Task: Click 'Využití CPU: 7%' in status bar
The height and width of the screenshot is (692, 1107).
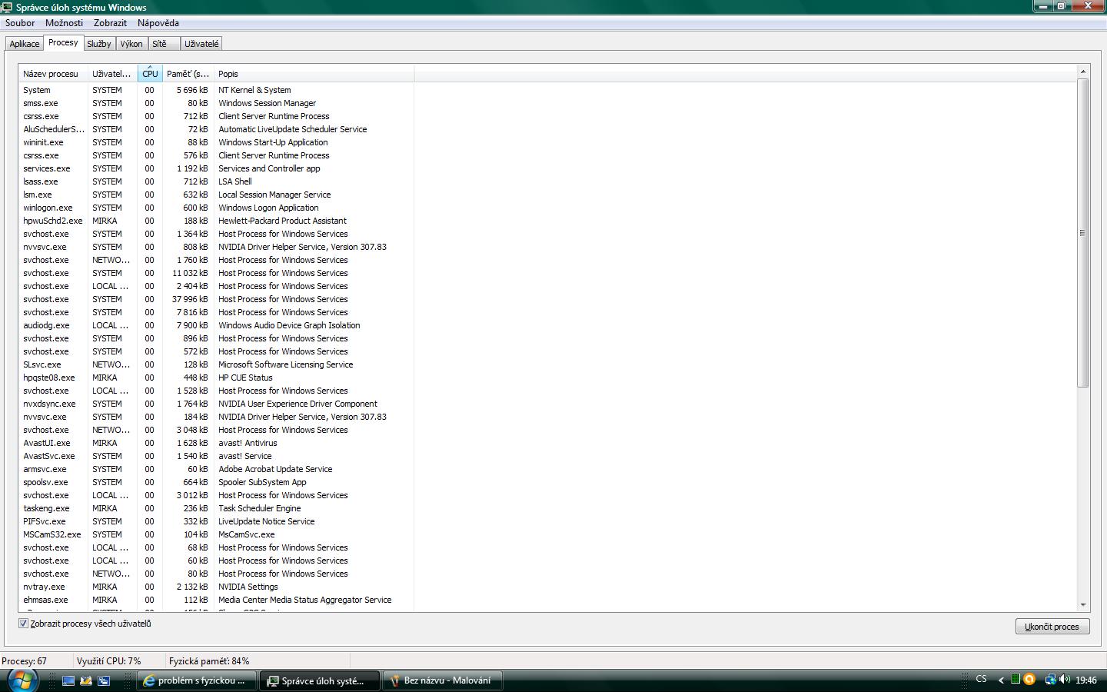Action: pyautogui.click(x=108, y=660)
